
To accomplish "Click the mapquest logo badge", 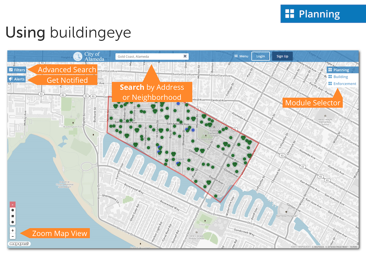I will [19, 244].
